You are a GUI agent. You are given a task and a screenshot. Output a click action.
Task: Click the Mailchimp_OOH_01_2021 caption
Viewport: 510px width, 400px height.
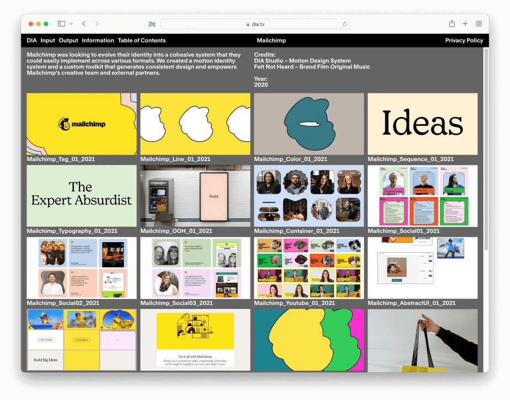[x=176, y=231]
